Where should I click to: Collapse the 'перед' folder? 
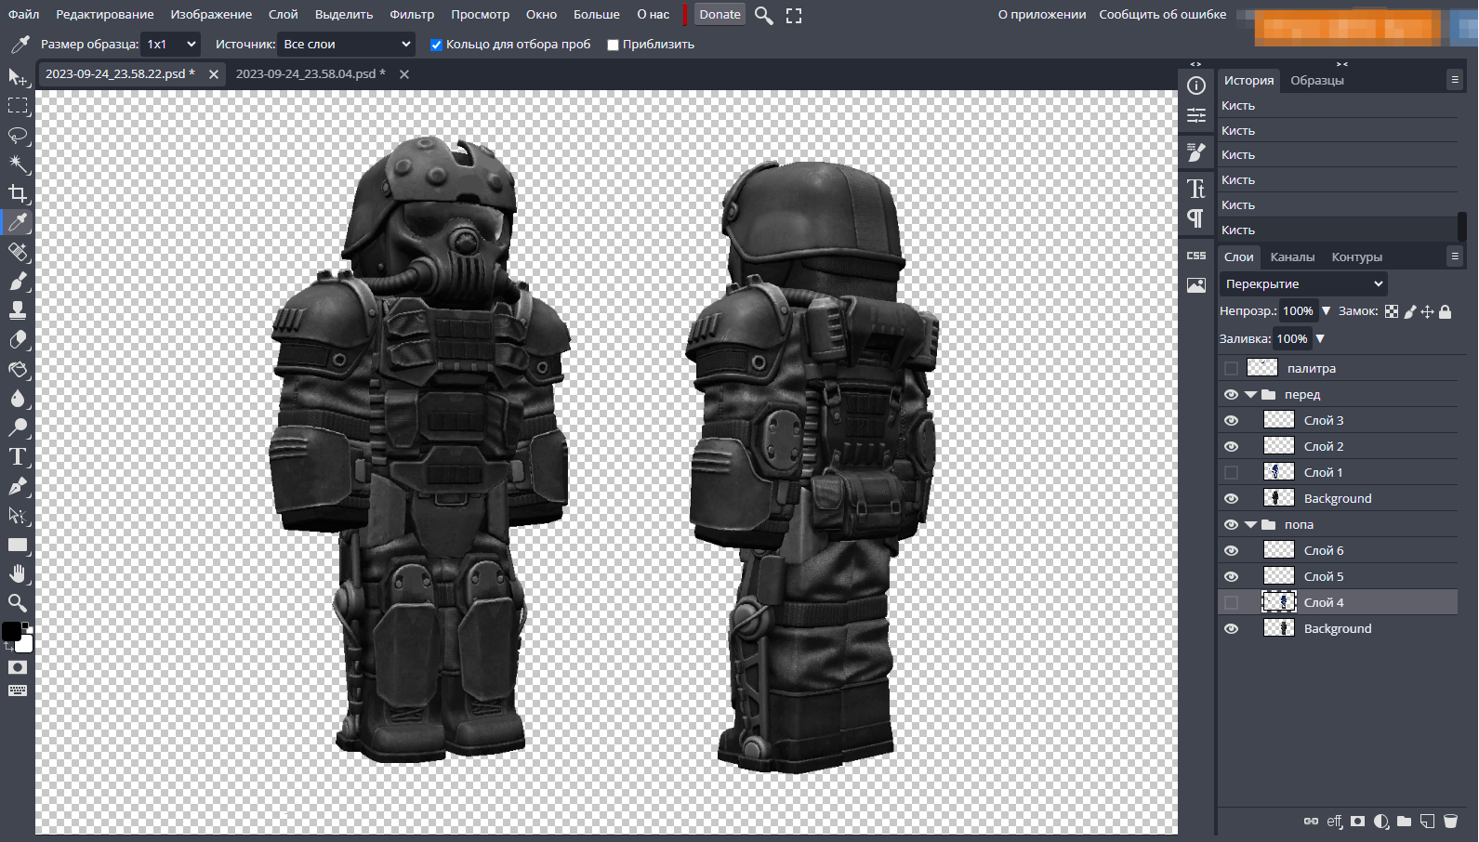(1250, 394)
